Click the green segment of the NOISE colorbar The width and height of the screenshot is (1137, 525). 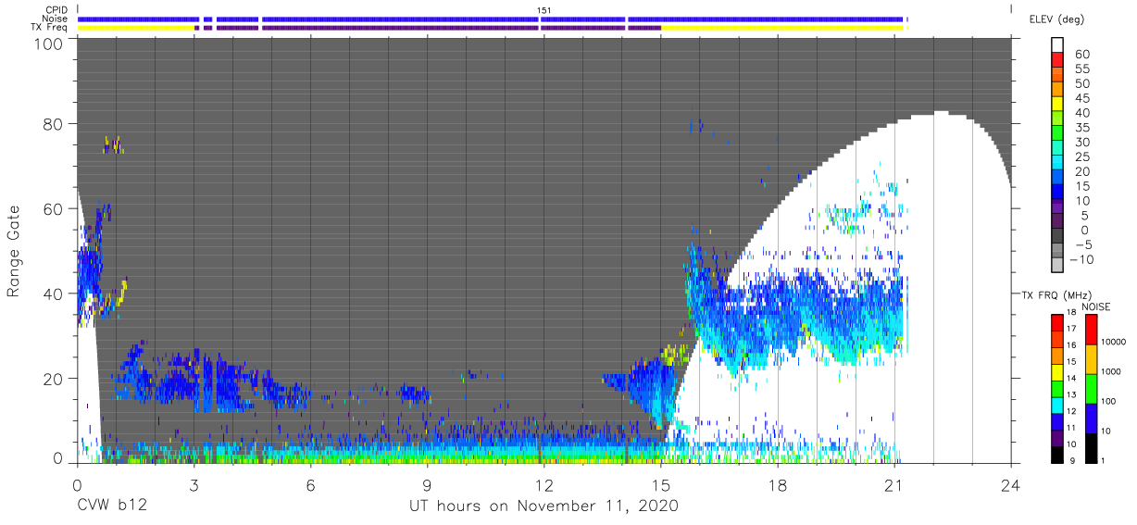(x=1091, y=389)
